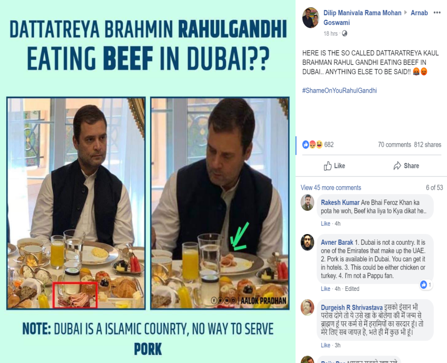Click the thumbs-up Like button icon
The width and height of the screenshot is (447, 363).
tap(328, 166)
